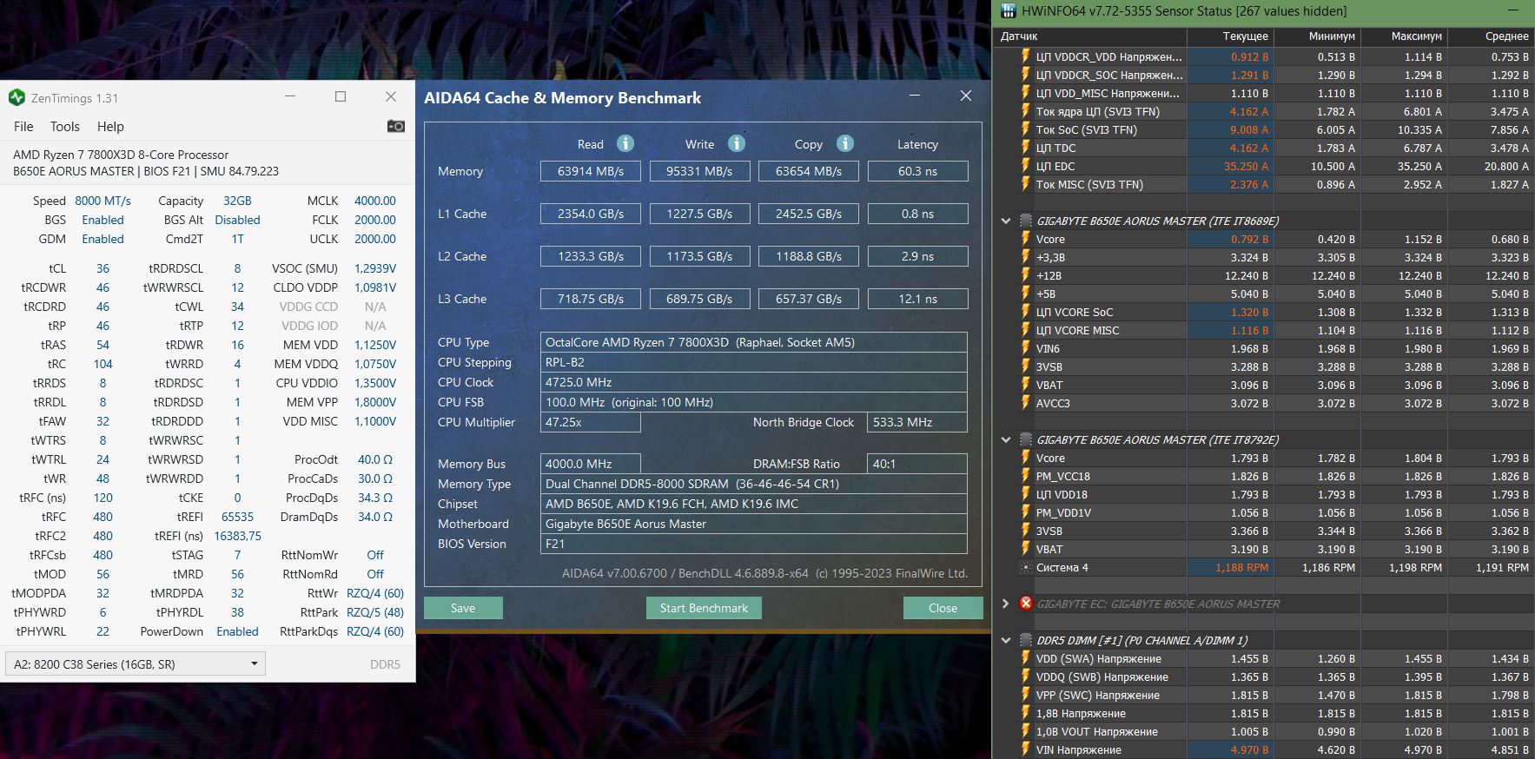The width and height of the screenshot is (1535, 759).
Task: Open the Help menu in ZenTimings
Action: click(x=110, y=127)
